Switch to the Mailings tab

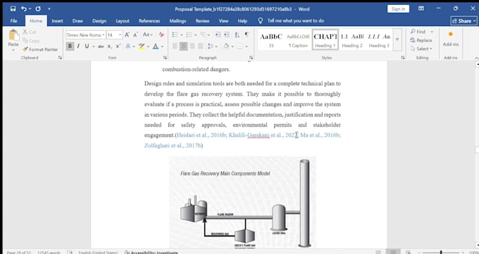[x=178, y=21]
